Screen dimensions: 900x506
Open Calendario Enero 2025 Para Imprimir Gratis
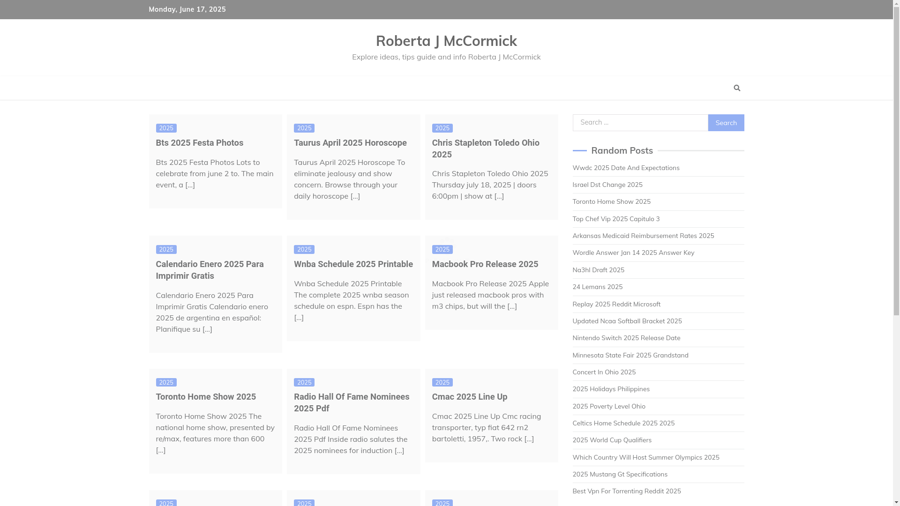coord(210,270)
